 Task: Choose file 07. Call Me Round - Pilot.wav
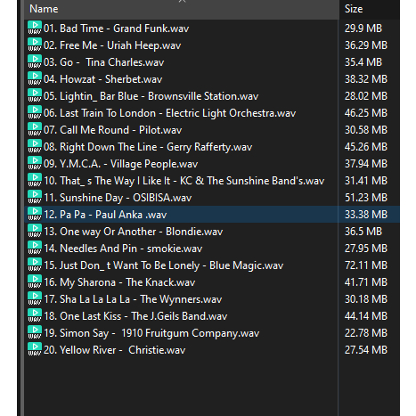click(112, 130)
